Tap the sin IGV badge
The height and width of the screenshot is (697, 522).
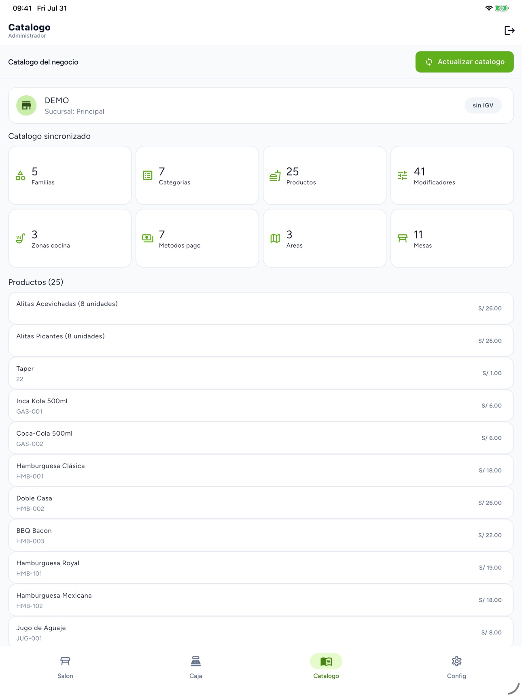483,105
